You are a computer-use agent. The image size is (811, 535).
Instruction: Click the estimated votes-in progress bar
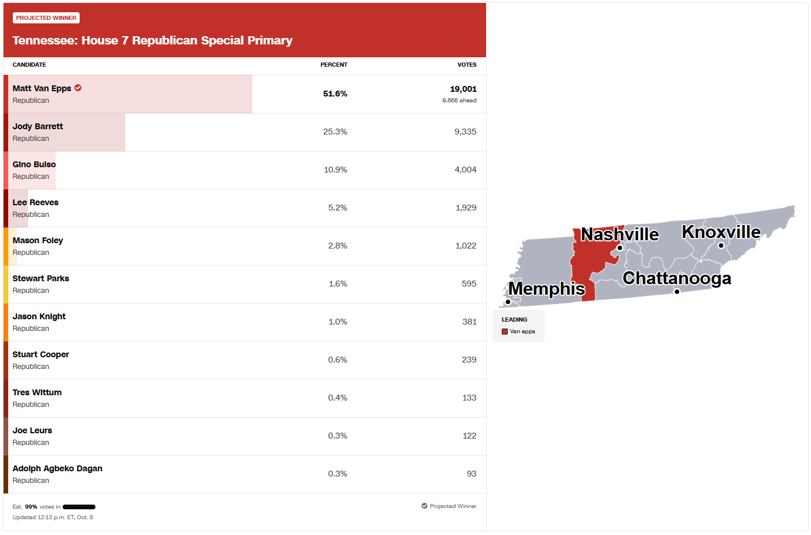(x=79, y=507)
